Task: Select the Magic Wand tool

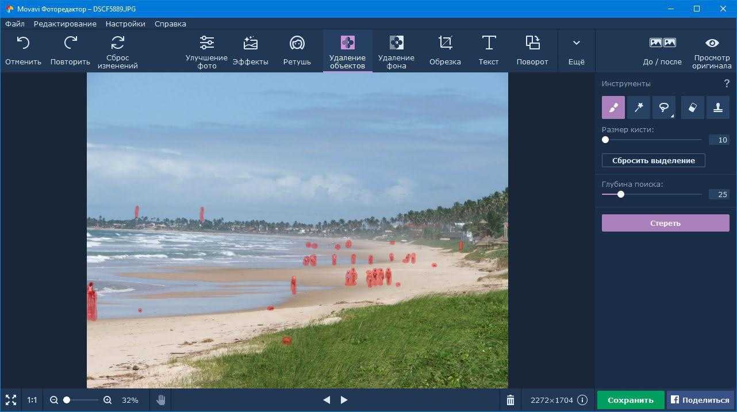Action: click(638, 107)
